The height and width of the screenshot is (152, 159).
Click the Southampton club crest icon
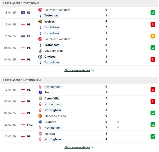[x=40, y=51]
